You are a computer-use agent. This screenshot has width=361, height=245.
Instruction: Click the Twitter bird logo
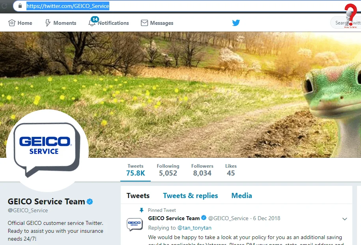[236, 23]
